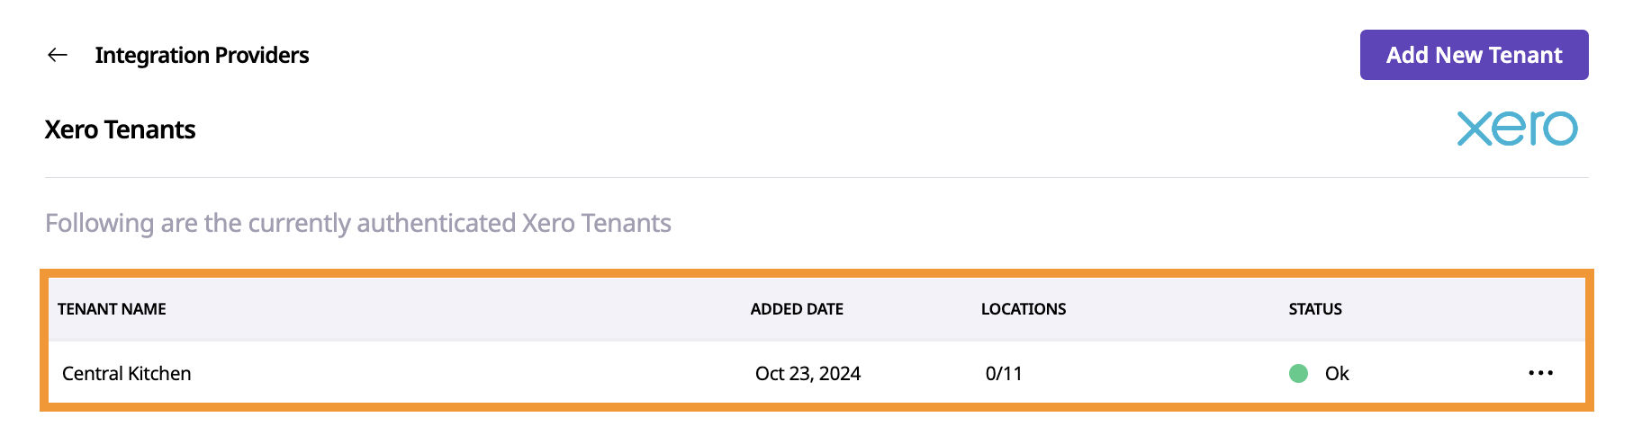Viewport: 1633px width, 435px height.
Task: Click empty header space right of STATUS
Action: pyautogui.click(x=1458, y=309)
